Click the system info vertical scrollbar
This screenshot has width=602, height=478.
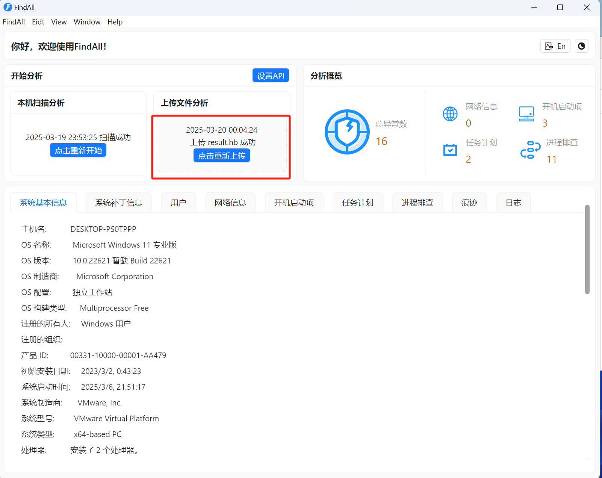click(587, 250)
